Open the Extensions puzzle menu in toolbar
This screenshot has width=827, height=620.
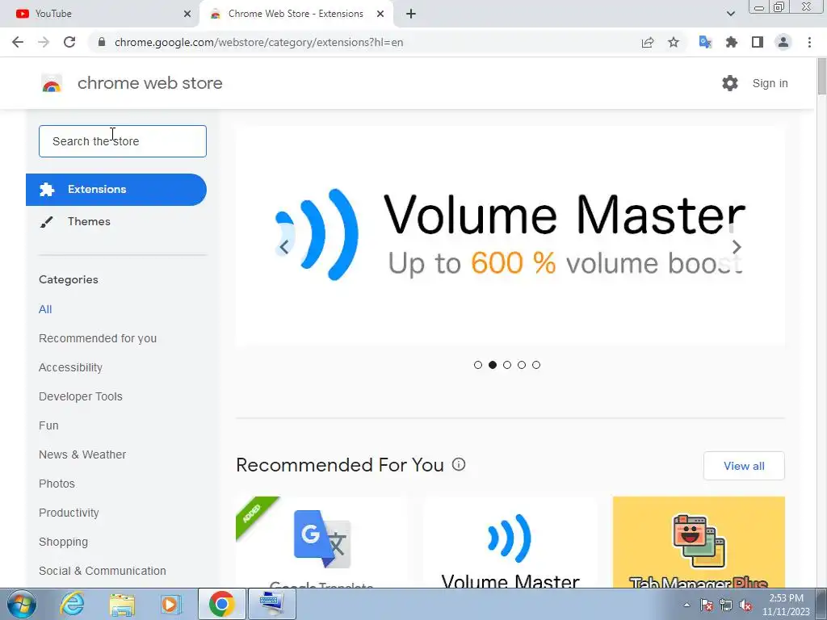pos(732,42)
